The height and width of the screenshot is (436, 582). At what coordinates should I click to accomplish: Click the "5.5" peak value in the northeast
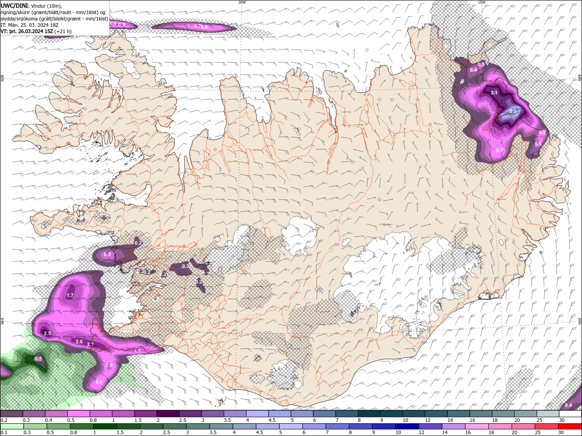coord(513,111)
